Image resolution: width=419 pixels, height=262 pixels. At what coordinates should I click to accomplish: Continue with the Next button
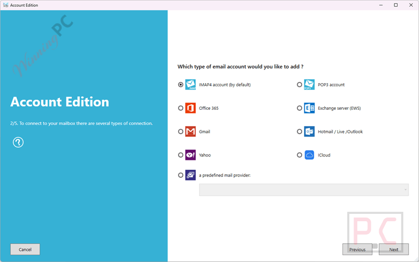[x=394, y=249]
